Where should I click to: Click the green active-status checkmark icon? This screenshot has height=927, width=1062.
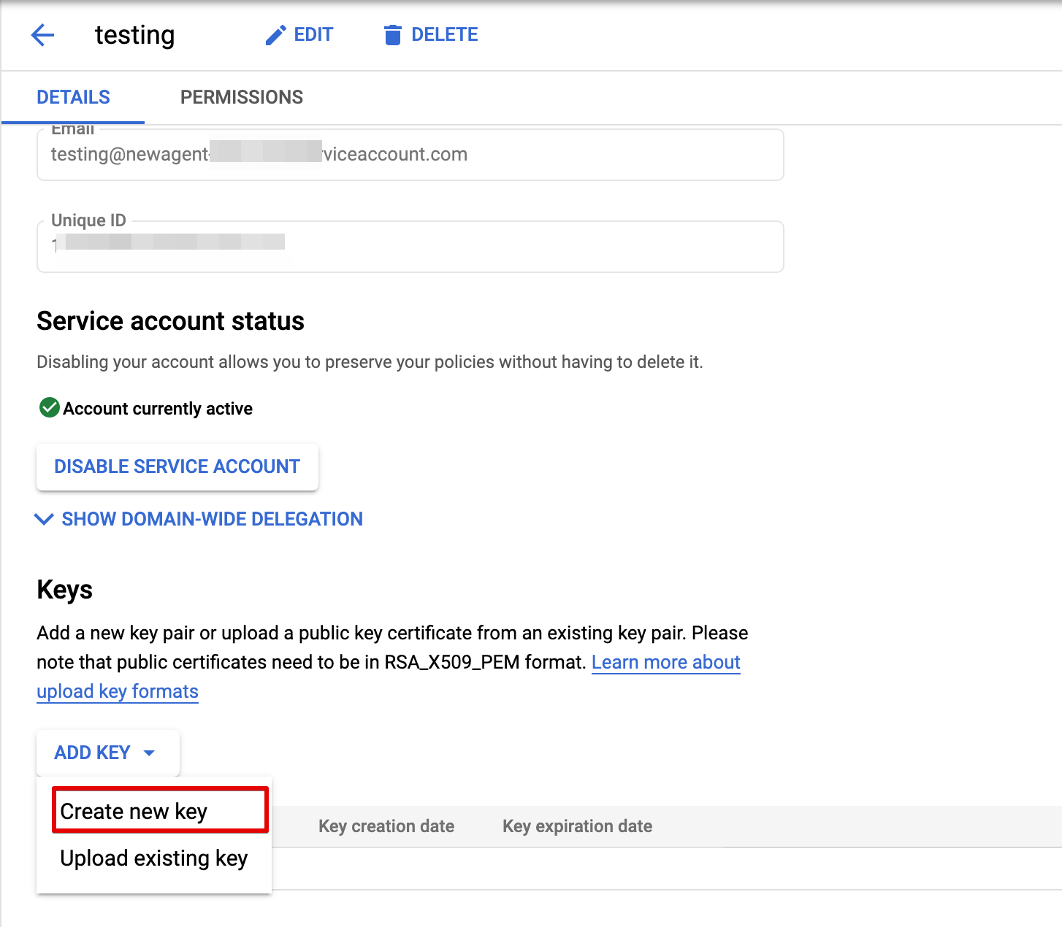coord(49,407)
